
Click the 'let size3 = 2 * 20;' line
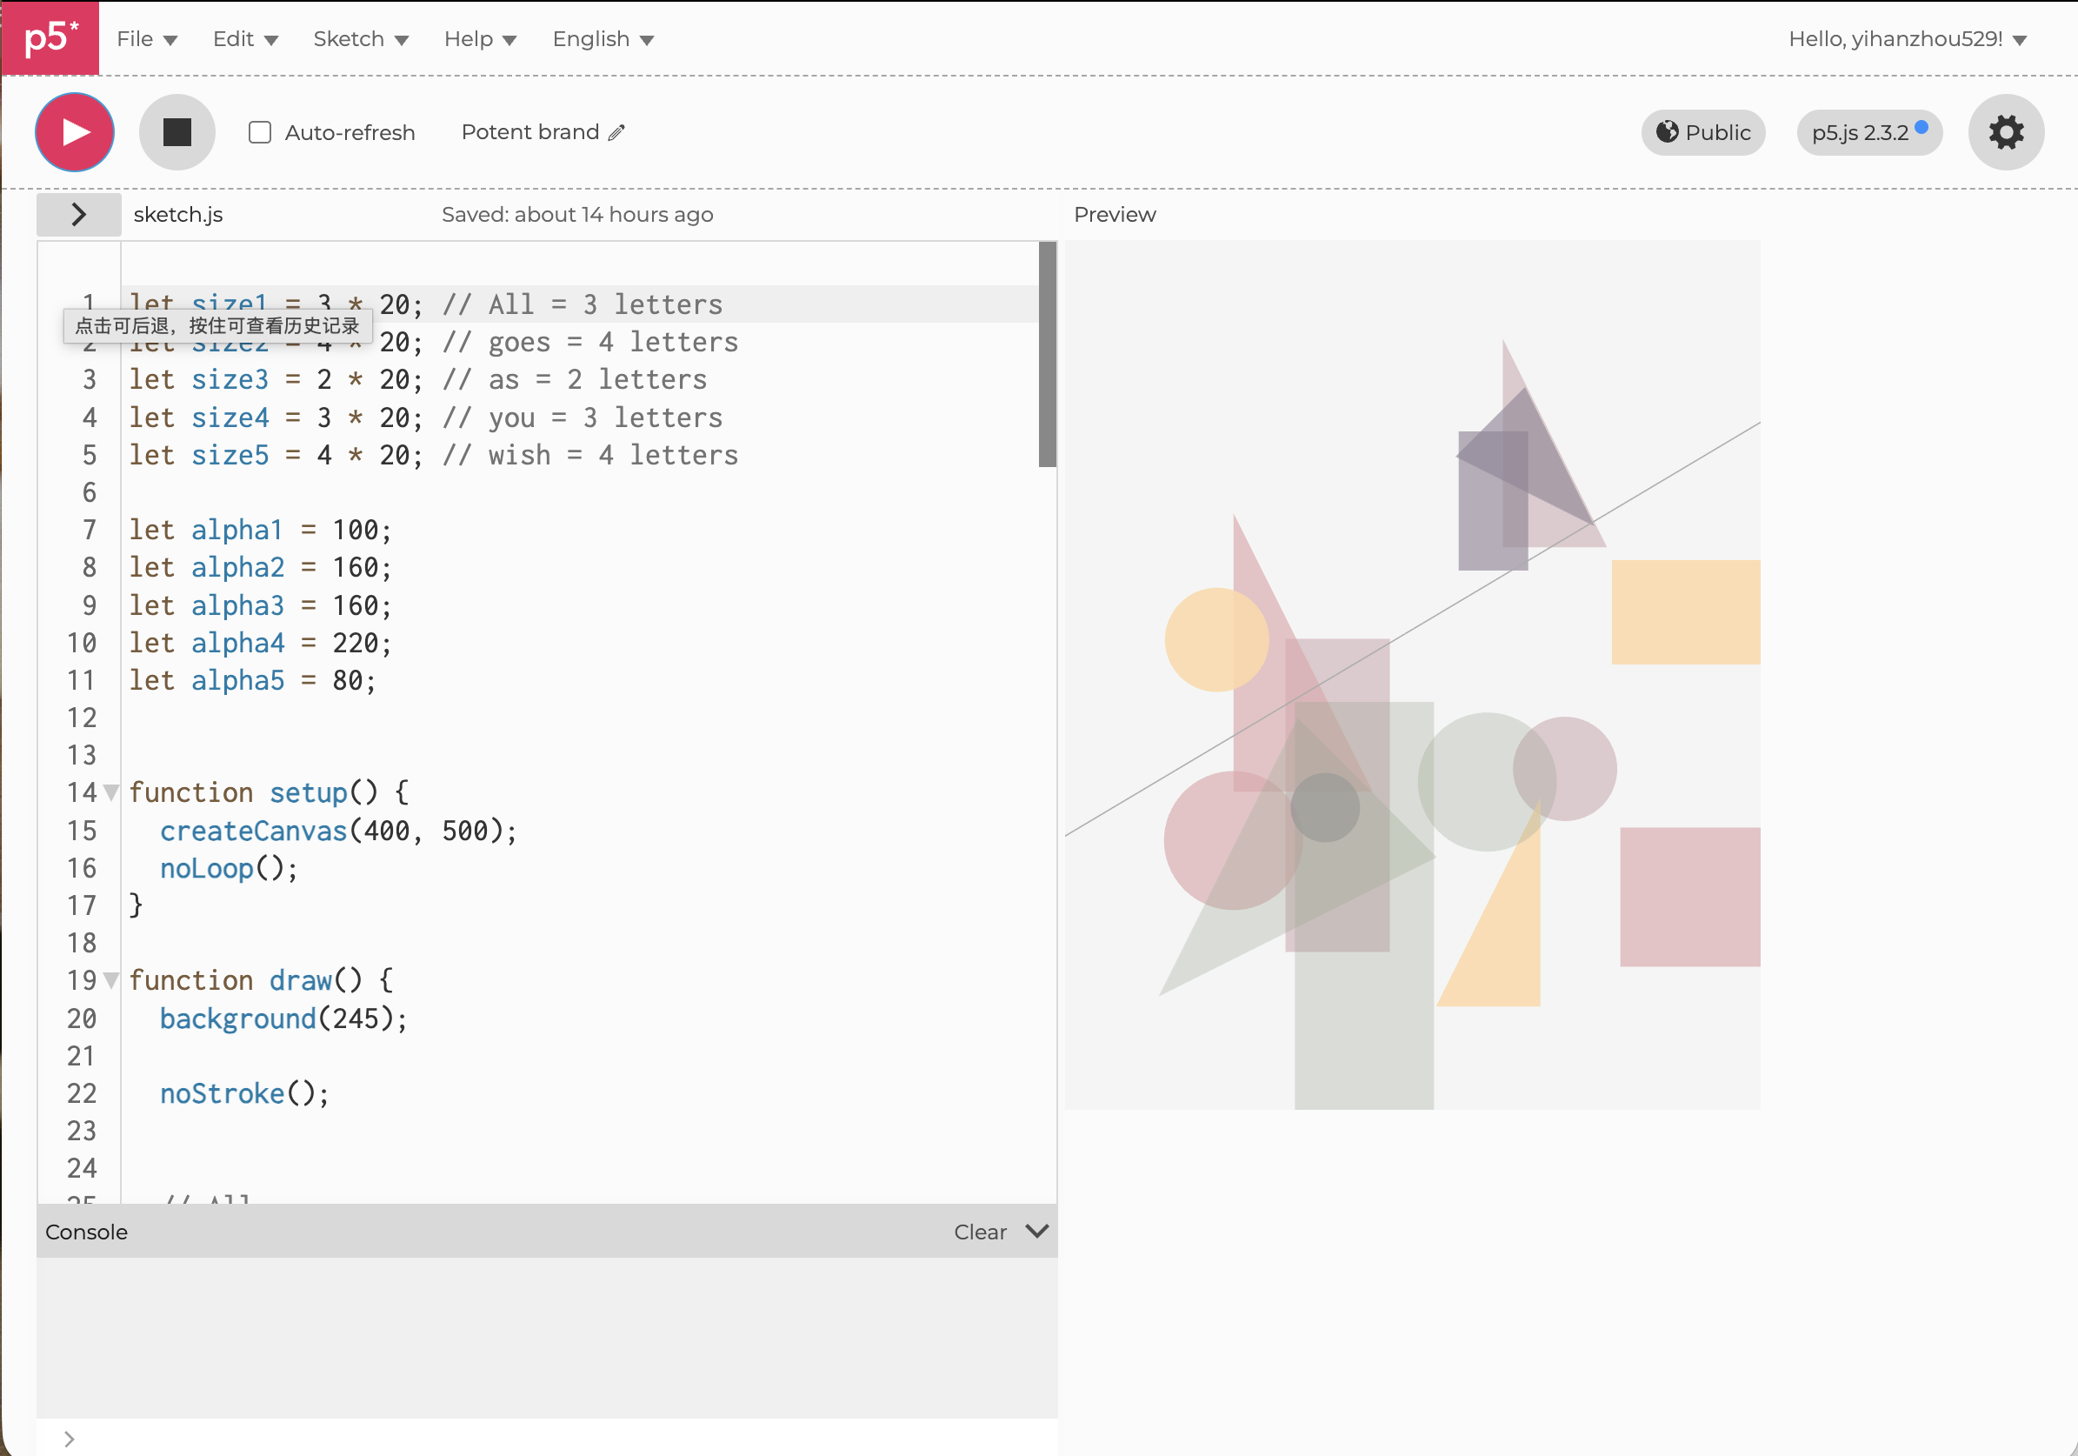click(276, 379)
